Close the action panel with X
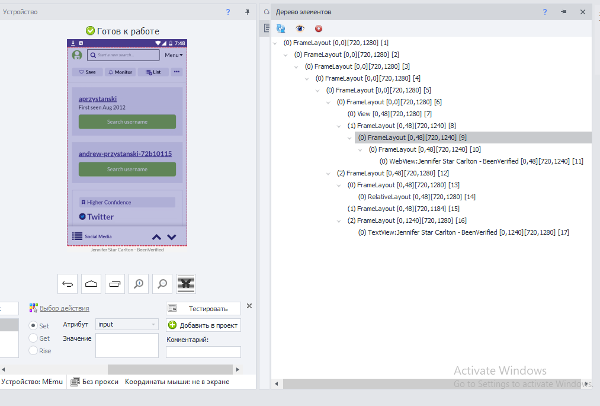Image resolution: width=600 pixels, height=406 pixels. point(249,306)
